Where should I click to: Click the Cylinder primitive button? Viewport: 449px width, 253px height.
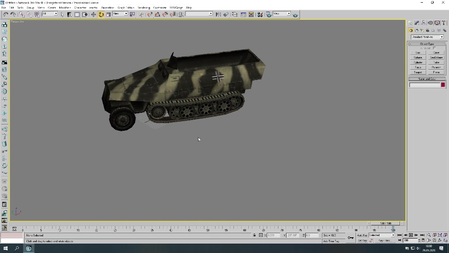(x=418, y=62)
